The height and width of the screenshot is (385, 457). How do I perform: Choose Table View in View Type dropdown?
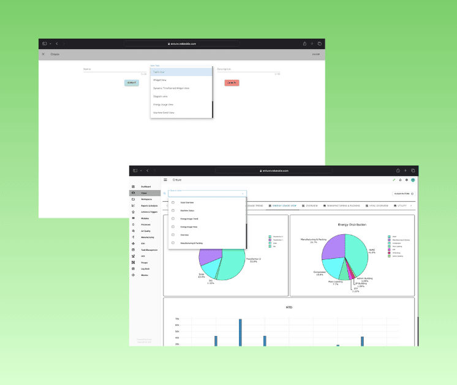181,72
